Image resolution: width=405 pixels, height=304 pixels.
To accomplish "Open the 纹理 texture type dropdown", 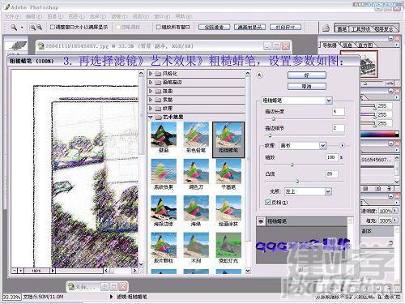I will 303,146.
